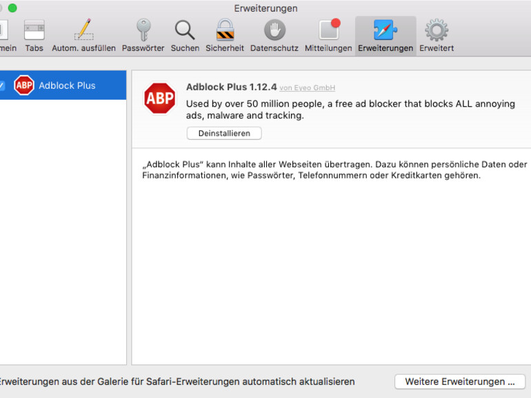The height and width of the screenshot is (398, 531).
Task: Open the von Eyeo GmbH link
Action: 307,88
